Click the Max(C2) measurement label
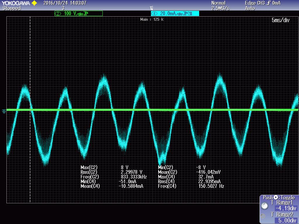The height and width of the screenshot is (224, 299). tap(89, 167)
